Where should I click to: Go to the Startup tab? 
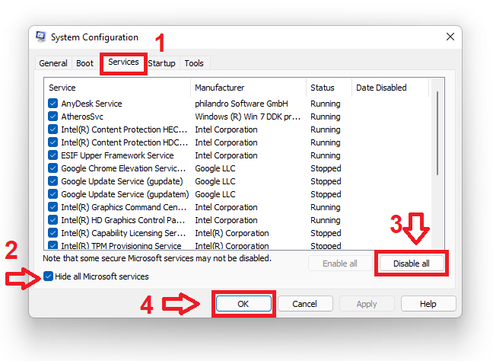161,63
